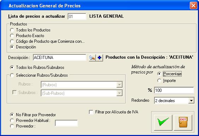Click the blue plus add-description icon
The width and height of the screenshot is (199, 136).
coord(100,58)
